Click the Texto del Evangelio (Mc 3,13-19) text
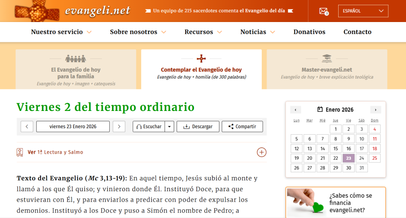Image resolution: width=406 pixels, height=218 pixels. [x=72, y=178]
